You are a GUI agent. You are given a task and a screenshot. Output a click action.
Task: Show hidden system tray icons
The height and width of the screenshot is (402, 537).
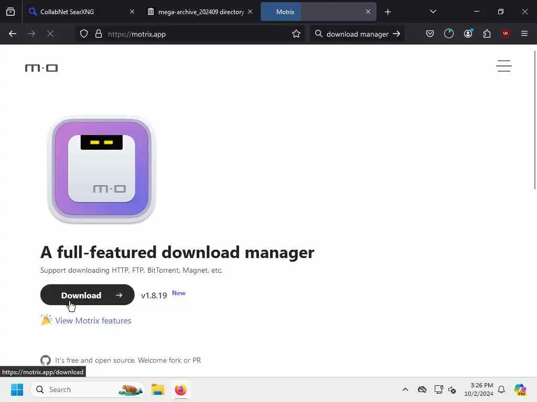[405, 389]
